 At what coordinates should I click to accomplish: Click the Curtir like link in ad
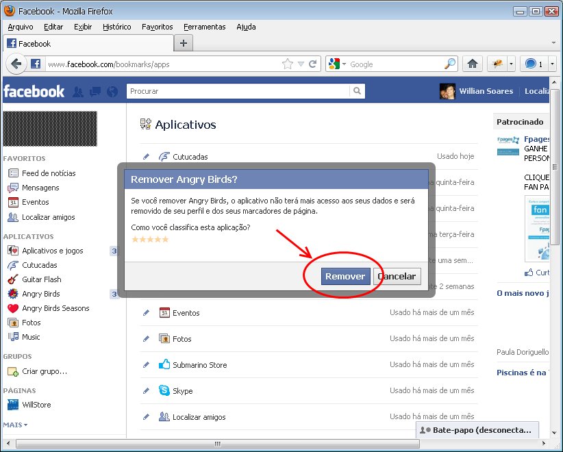coord(542,273)
